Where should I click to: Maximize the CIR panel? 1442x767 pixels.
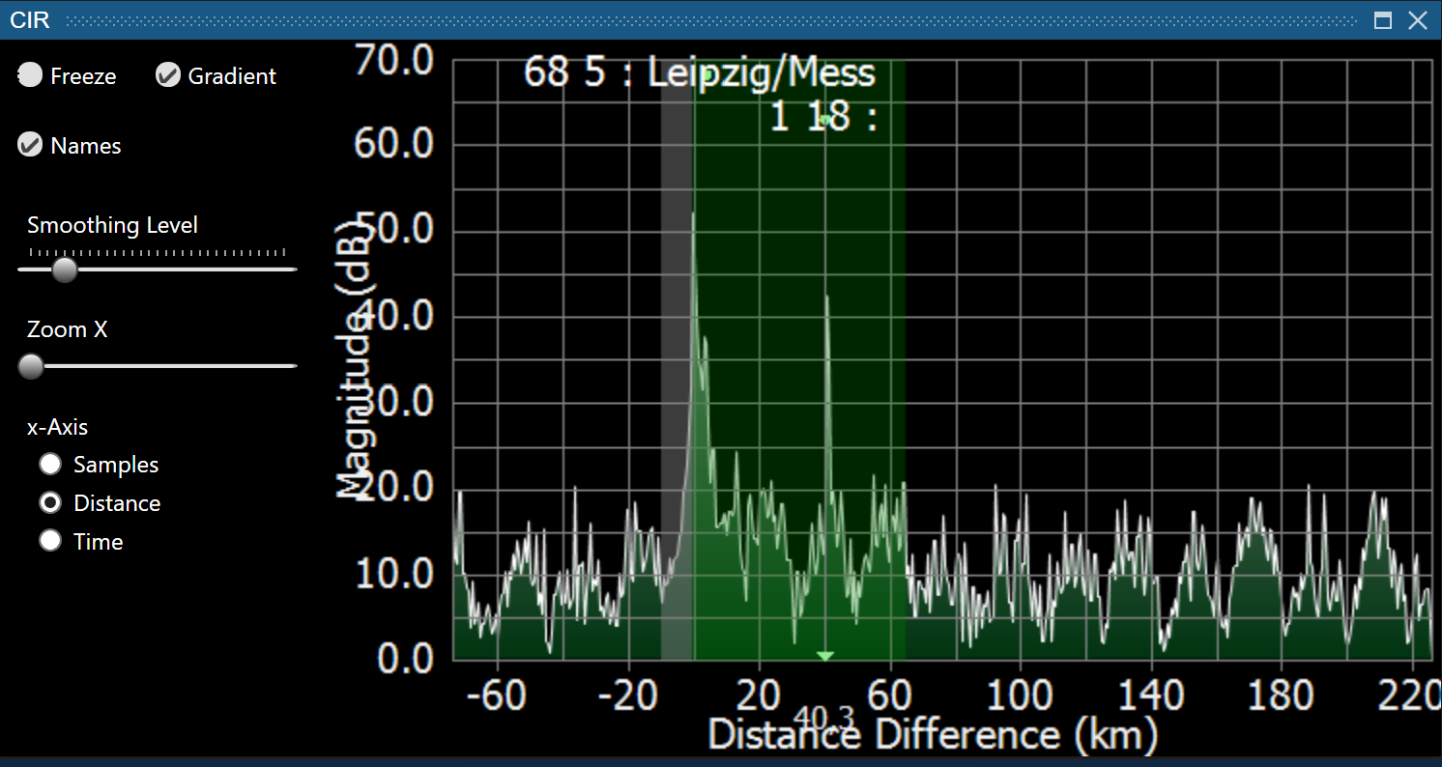pyautogui.click(x=1383, y=20)
